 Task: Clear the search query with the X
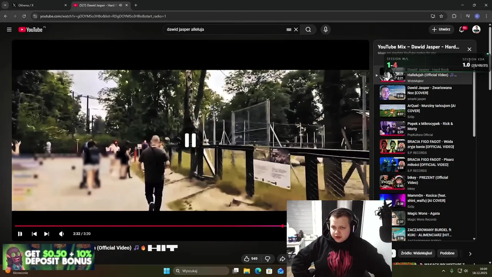[296, 30]
